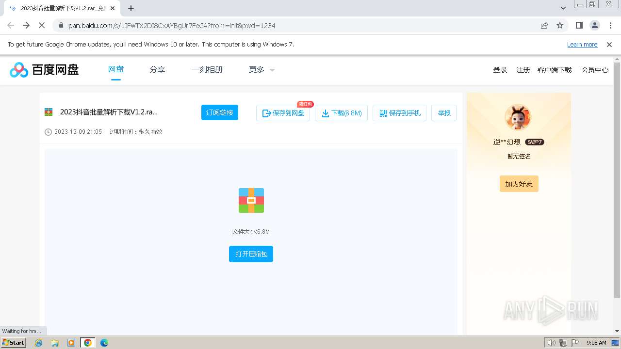Click the 过期时间：永久有效 text
Image resolution: width=621 pixels, height=349 pixels.
coord(136,132)
